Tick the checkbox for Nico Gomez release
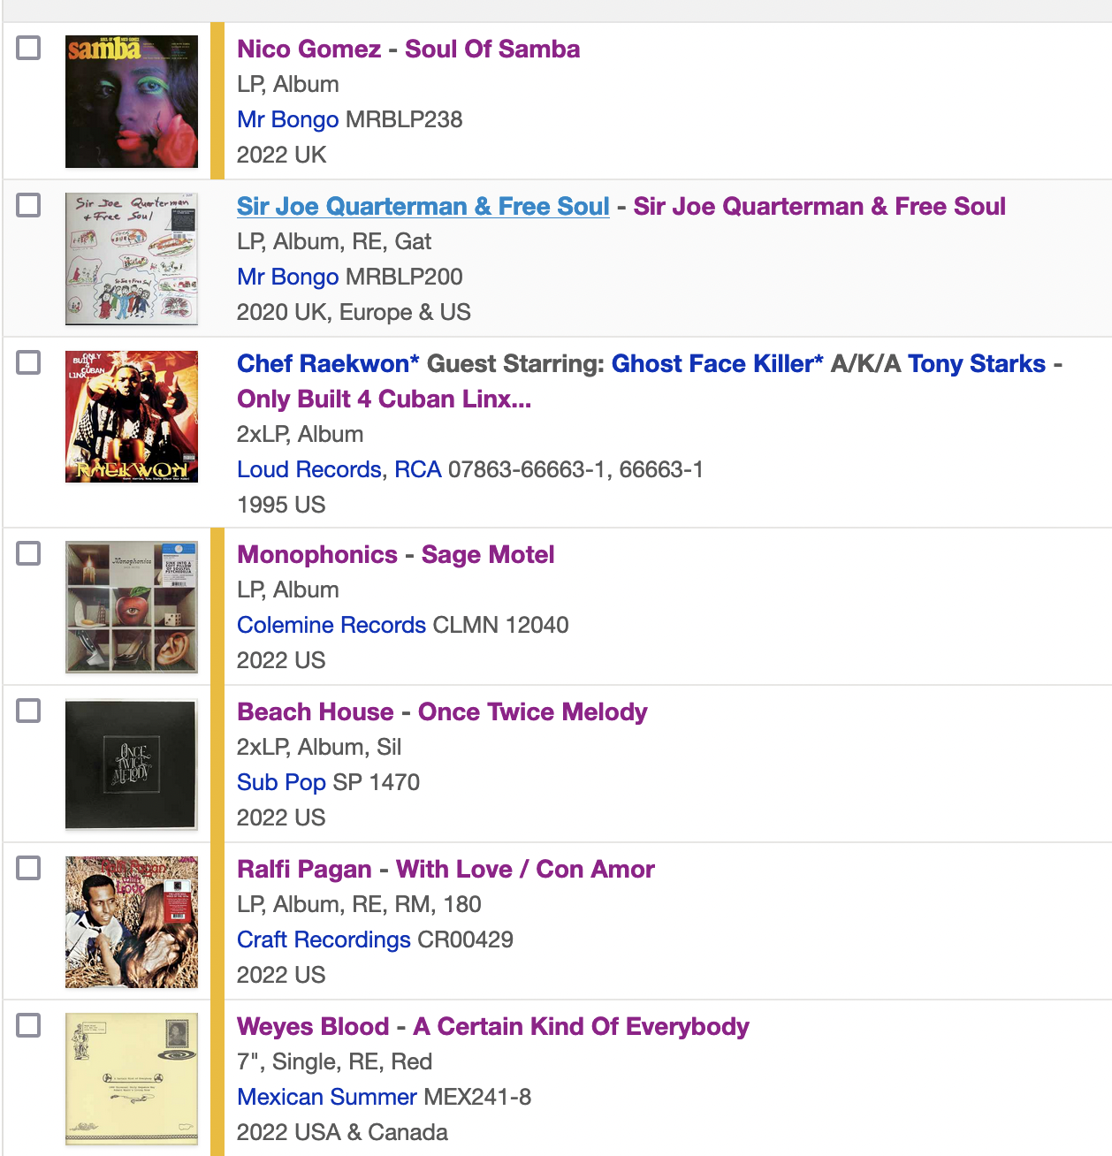Screen dimensions: 1112x1156 pos(29,48)
